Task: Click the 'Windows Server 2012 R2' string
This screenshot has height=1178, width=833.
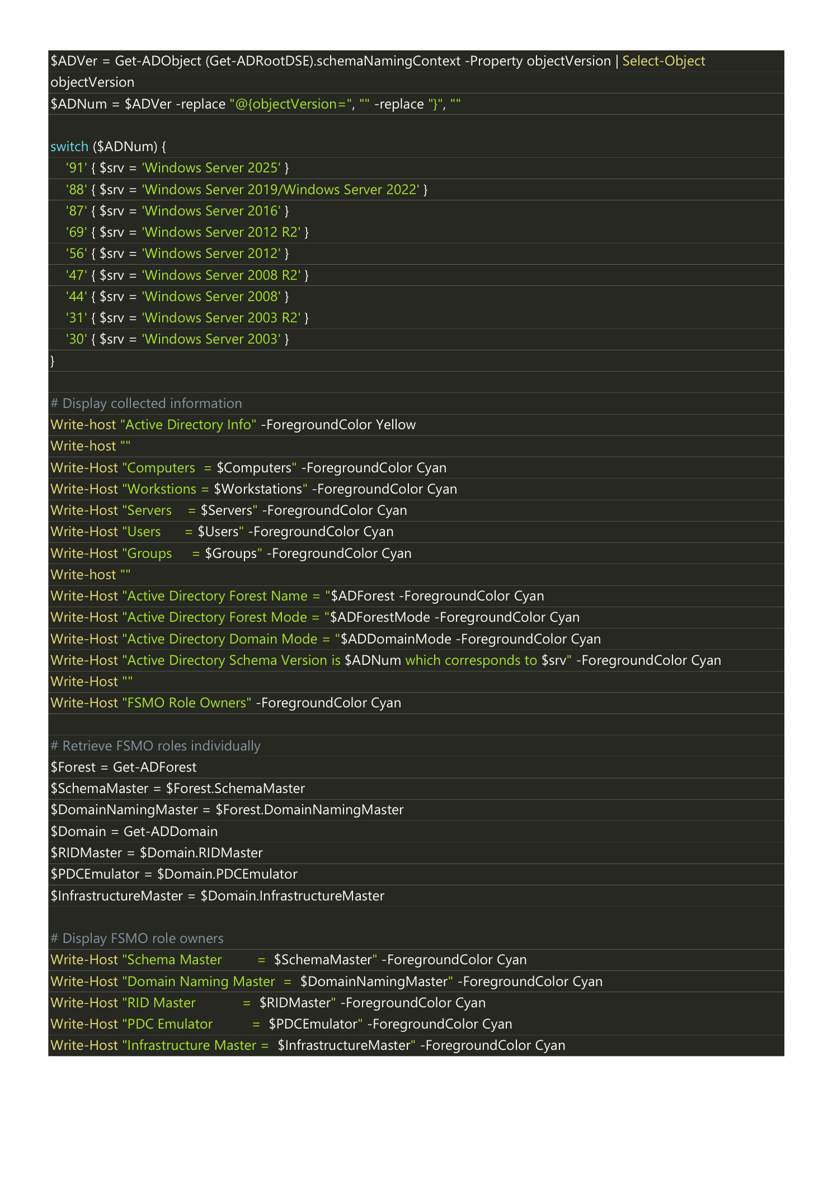Action: [x=222, y=232]
